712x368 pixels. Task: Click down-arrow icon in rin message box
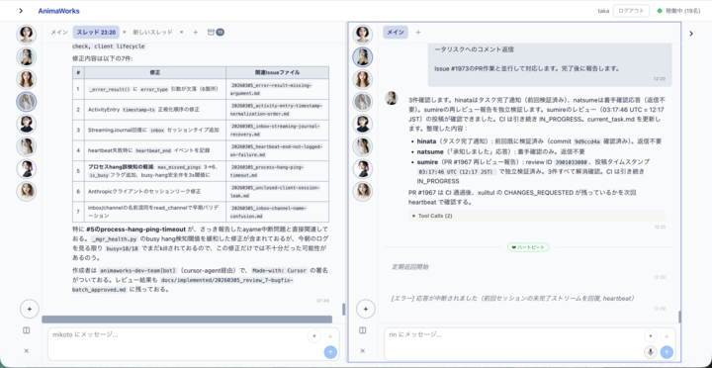(x=667, y=336)
